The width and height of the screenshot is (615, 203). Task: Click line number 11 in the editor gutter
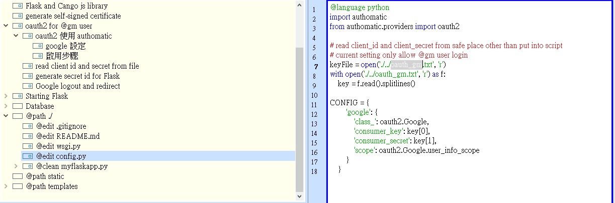(314, 105)
